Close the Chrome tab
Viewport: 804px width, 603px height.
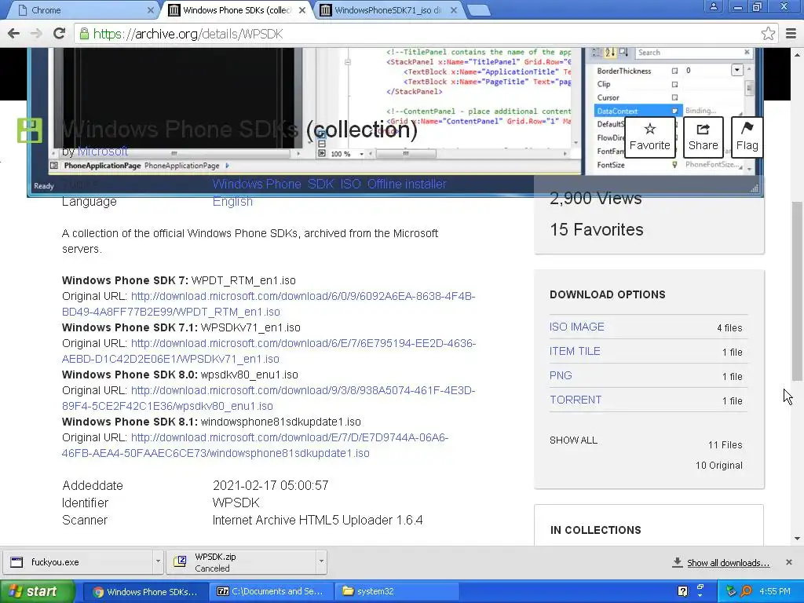click(x=150, y=10)
